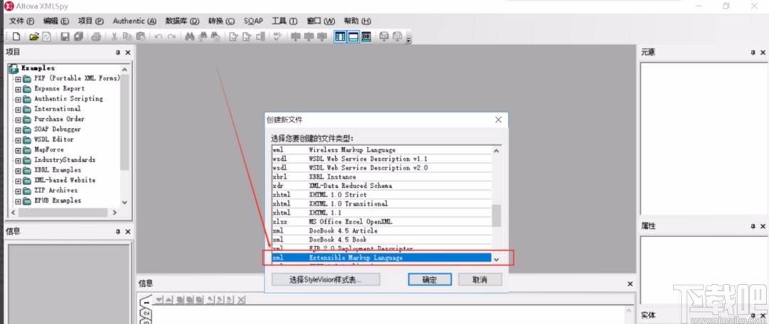Image resolution: width=769 pixels, height=324 pixels.
Task: Click the Copy toolbar icon
Action: (127, 36)
